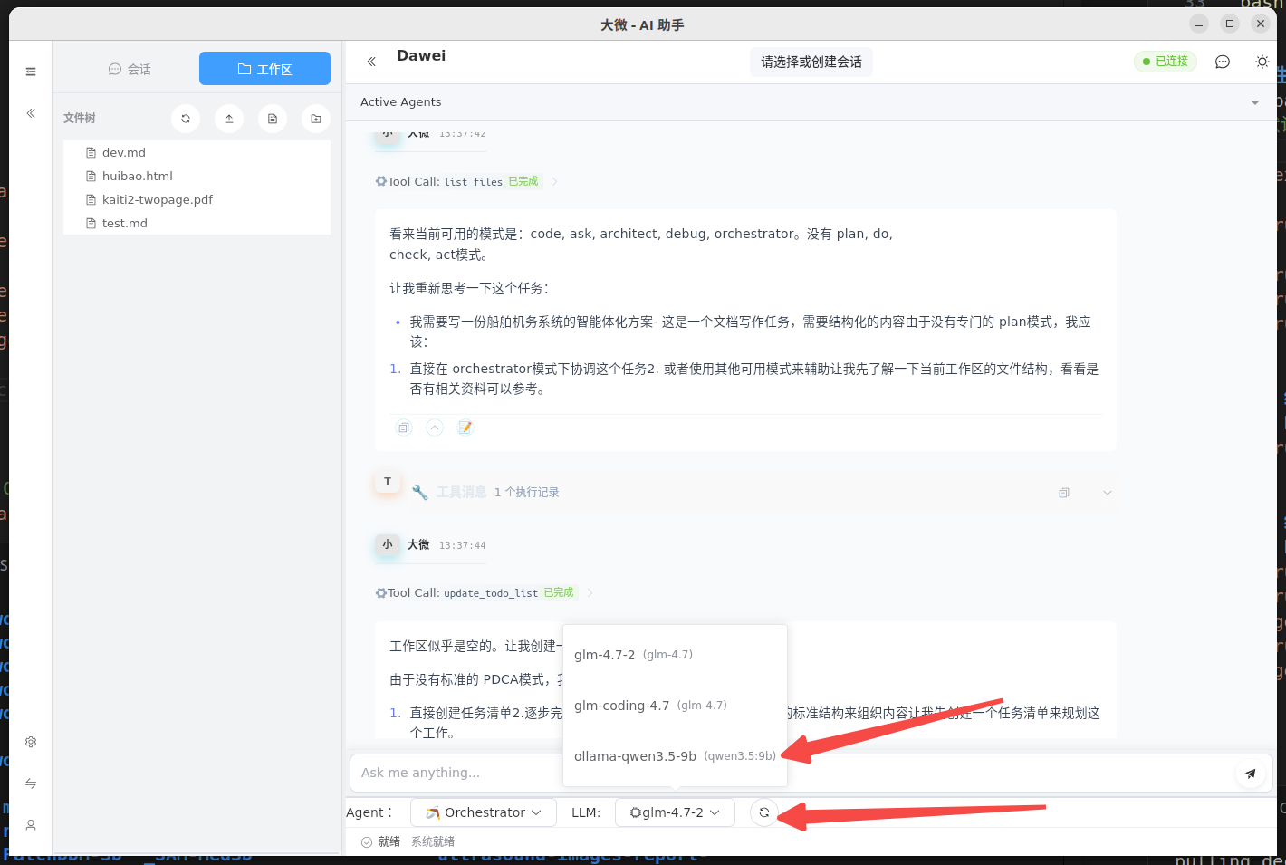The width and height of the screenshot is (1286, 865).
Task: Edit the assistant message using pencil icon
Action: click(x=465, y=427)
